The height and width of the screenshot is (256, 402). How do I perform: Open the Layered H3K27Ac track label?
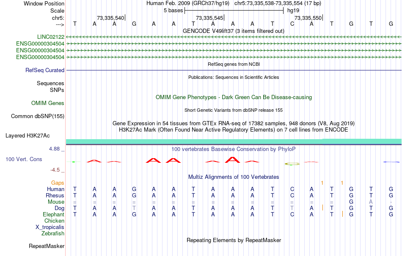click(28, 136)
